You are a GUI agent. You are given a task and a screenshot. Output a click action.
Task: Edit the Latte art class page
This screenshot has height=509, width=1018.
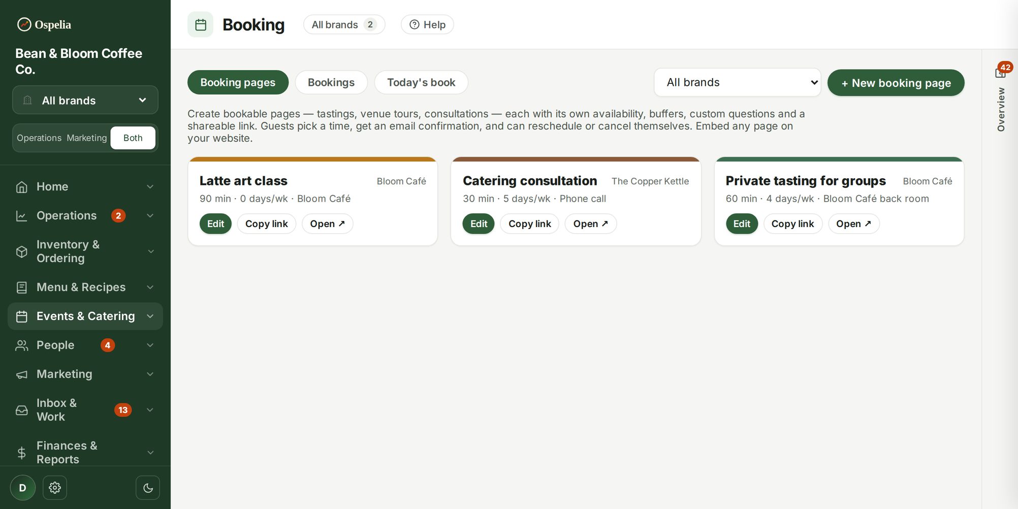[215, 224]
